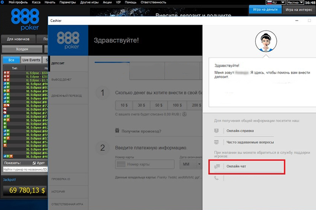Open Касса menu in lobby
The image size is (316, 210).
pyautogui.click(x=36, y=3)
